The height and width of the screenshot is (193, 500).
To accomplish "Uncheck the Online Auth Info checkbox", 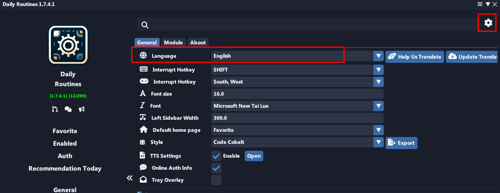I will (217, 168).
